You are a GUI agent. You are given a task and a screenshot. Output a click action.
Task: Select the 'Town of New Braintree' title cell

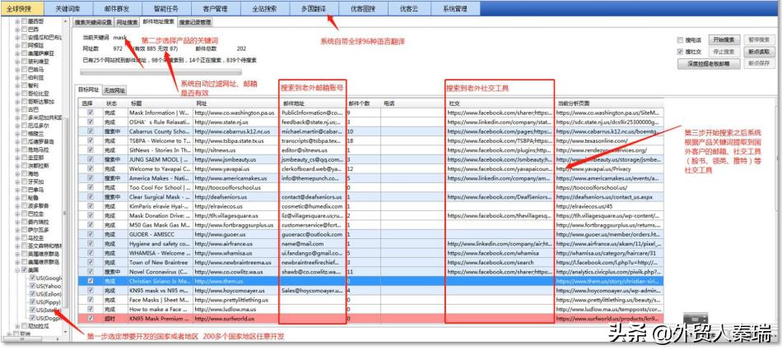(160, 262)
